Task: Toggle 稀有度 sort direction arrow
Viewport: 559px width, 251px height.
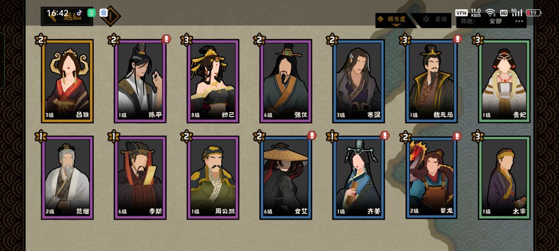Action: click(395, 25)
